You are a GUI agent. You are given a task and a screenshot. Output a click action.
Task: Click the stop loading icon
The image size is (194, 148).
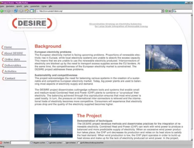(x=21, y=11)
